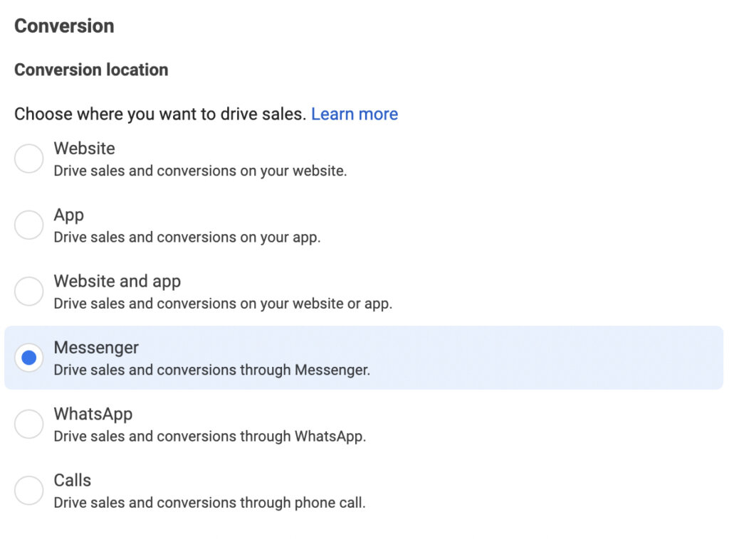Select the Website radio button
Image resolution: width=729 pixels, height=539 pixels.
point(29,159)
